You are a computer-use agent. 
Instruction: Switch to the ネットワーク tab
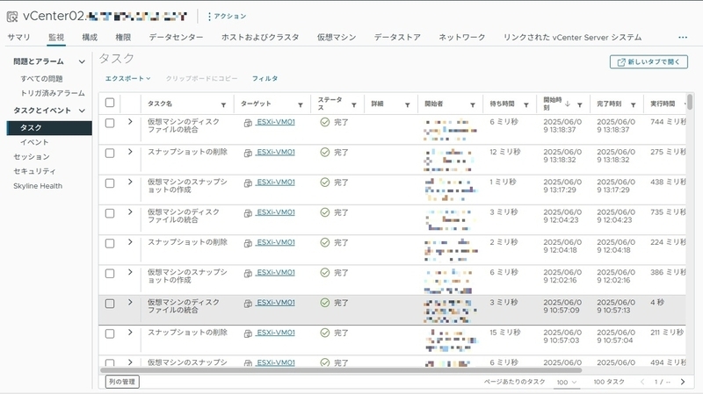[462, 37]
